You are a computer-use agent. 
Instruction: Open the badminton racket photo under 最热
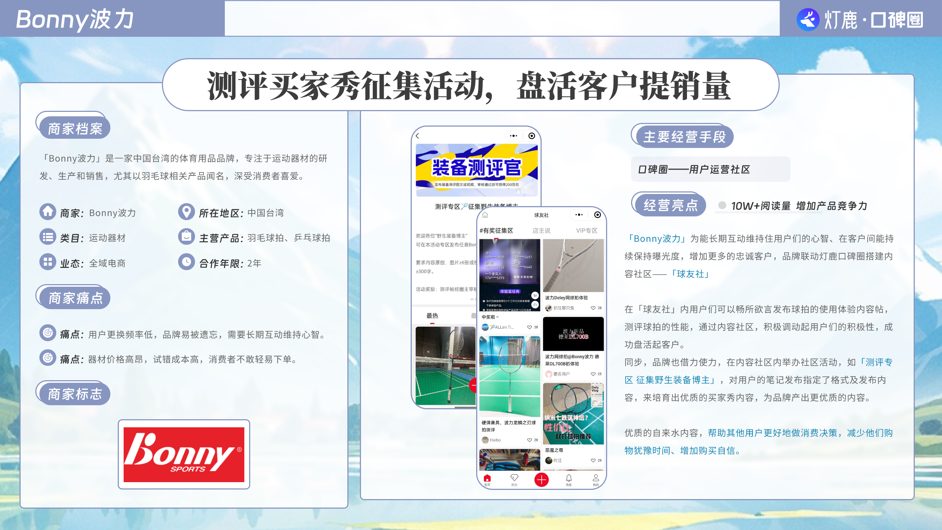[x=446, y=366]
